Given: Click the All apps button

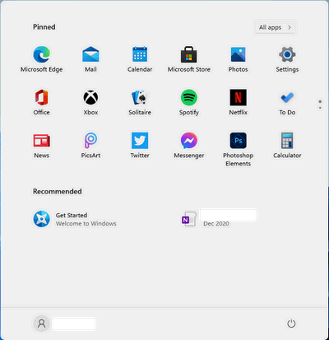Looking at the screenshot, I should 276,27.
